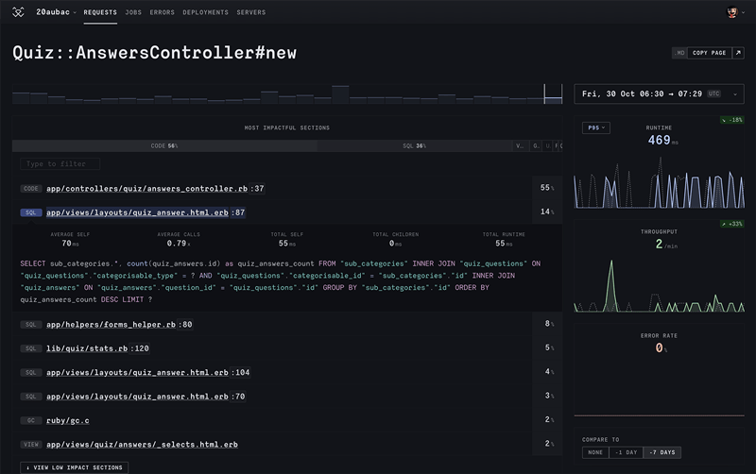Click the V... segment in the sections bar
The height and width of the screenshot is (474, 756).
520,146
